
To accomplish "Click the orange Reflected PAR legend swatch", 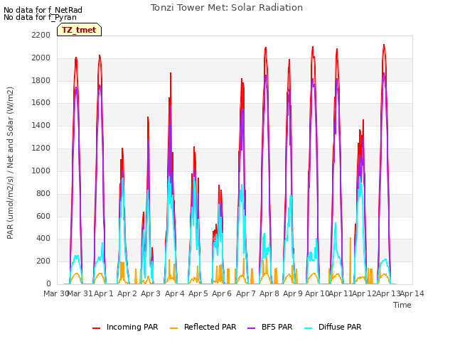I will 173,328.
